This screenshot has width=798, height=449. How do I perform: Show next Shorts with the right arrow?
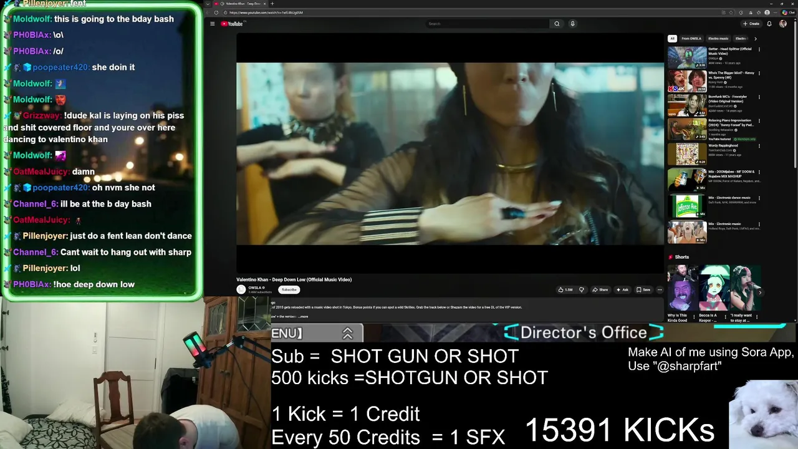[759, 292]
